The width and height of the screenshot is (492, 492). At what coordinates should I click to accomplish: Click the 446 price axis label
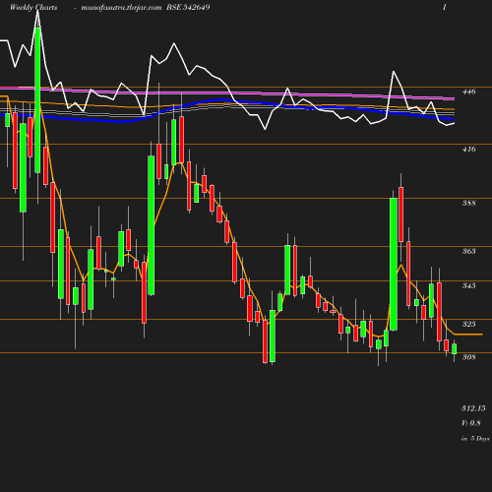[468, 92]
